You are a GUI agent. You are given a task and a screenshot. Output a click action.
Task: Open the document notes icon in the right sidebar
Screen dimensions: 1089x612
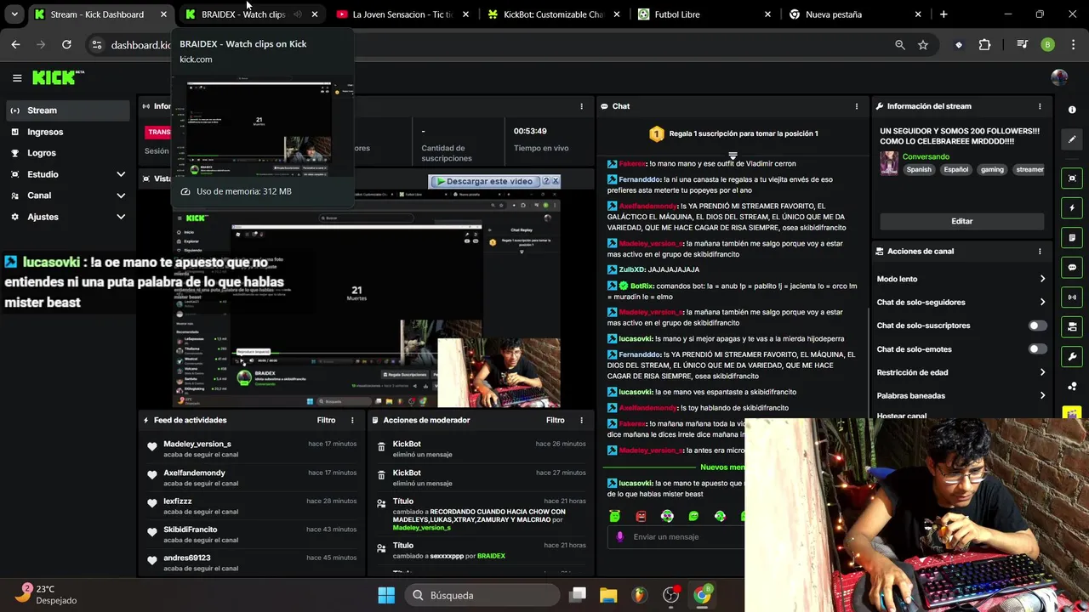pos(1072,237)
